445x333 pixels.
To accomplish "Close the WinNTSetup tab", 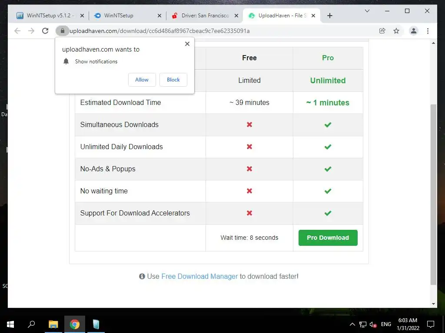I will [159, 16].
